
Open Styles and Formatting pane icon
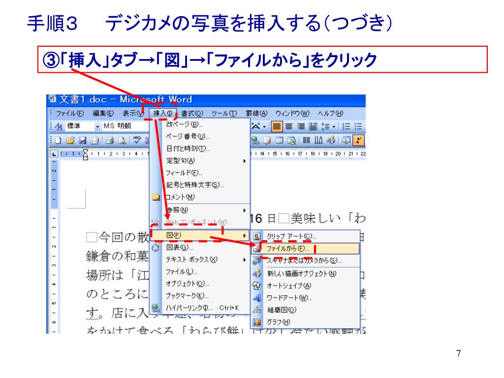point(58,126)
